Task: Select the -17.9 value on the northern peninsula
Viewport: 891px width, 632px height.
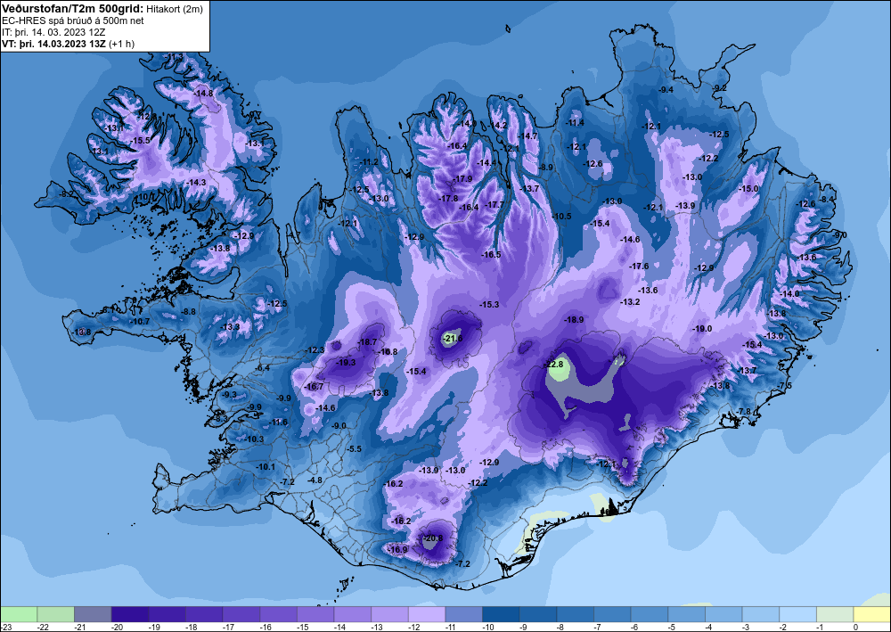Action: 462,178
